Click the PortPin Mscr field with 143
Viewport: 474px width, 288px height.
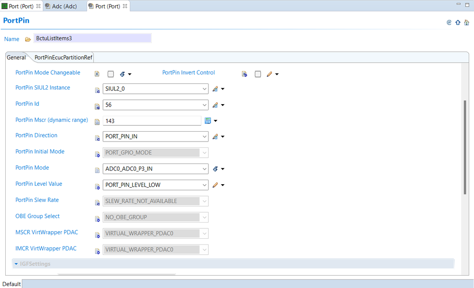coord(152,121)
